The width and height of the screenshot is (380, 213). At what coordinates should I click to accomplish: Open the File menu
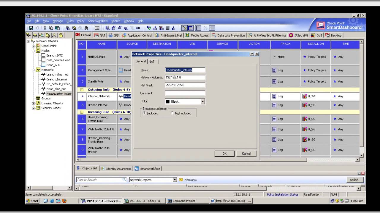click(29, 21)
